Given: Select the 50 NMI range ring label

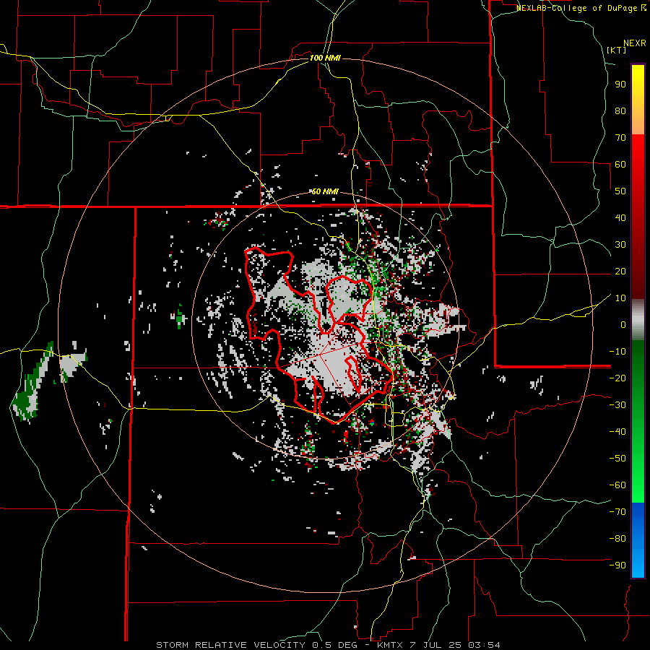Looking at the screenshot, I should point(325,191).
